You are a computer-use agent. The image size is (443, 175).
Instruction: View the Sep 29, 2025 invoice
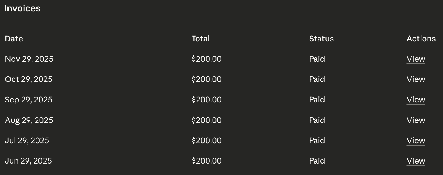tap(416, 100)
